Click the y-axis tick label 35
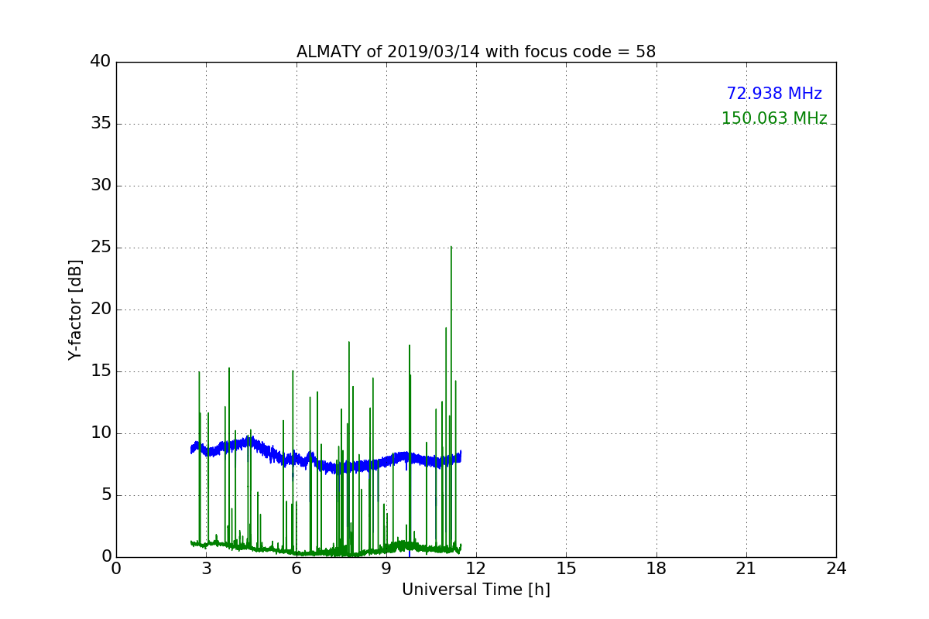This screenshot has width=929, height=619. (100, 124)
